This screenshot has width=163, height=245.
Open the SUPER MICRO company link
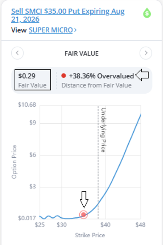(x=51, y=30)
